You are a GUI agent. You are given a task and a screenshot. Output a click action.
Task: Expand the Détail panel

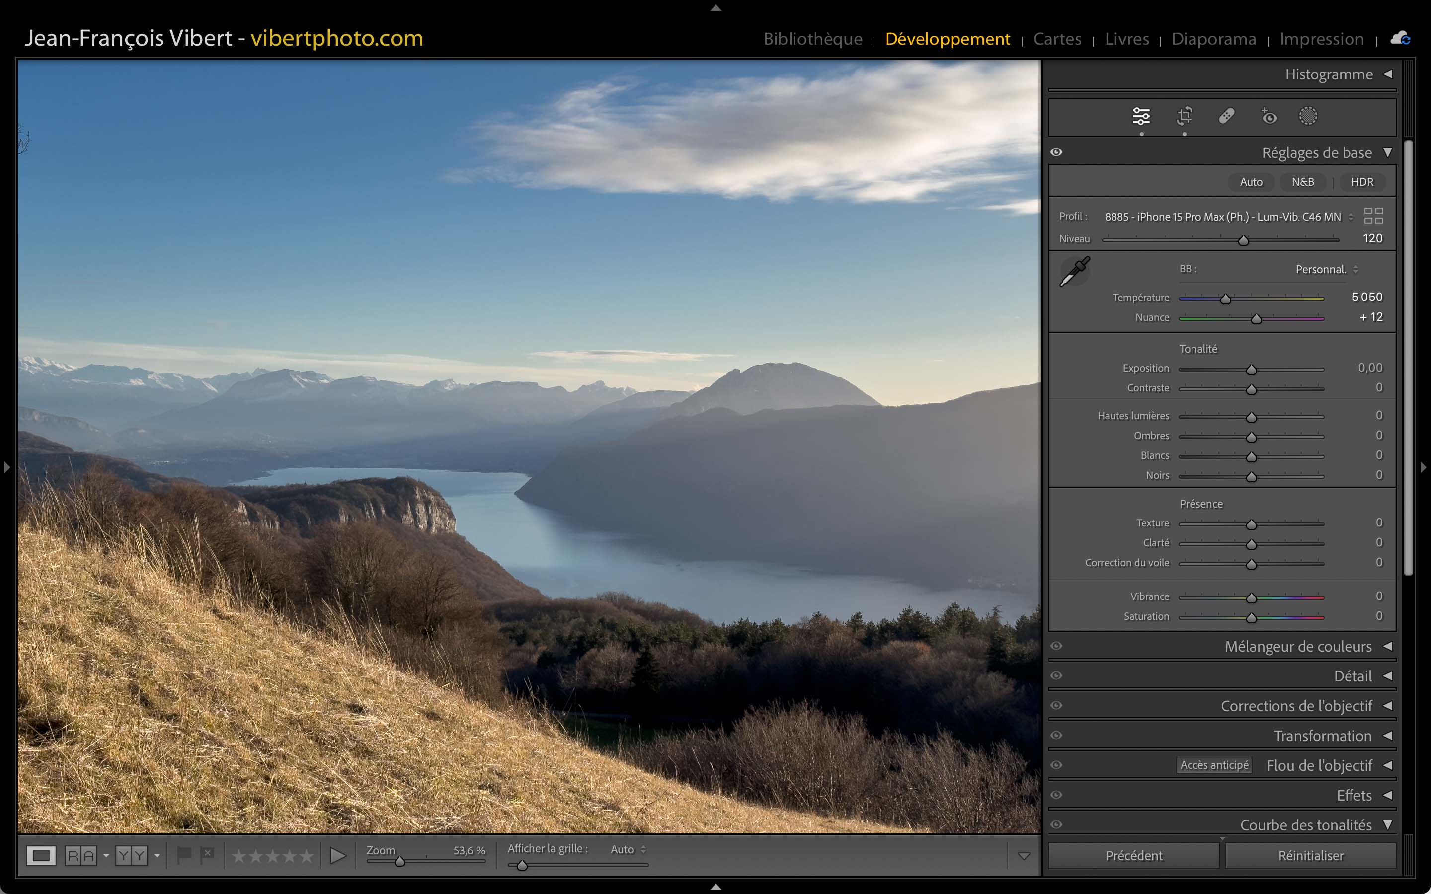point(1387,676)
